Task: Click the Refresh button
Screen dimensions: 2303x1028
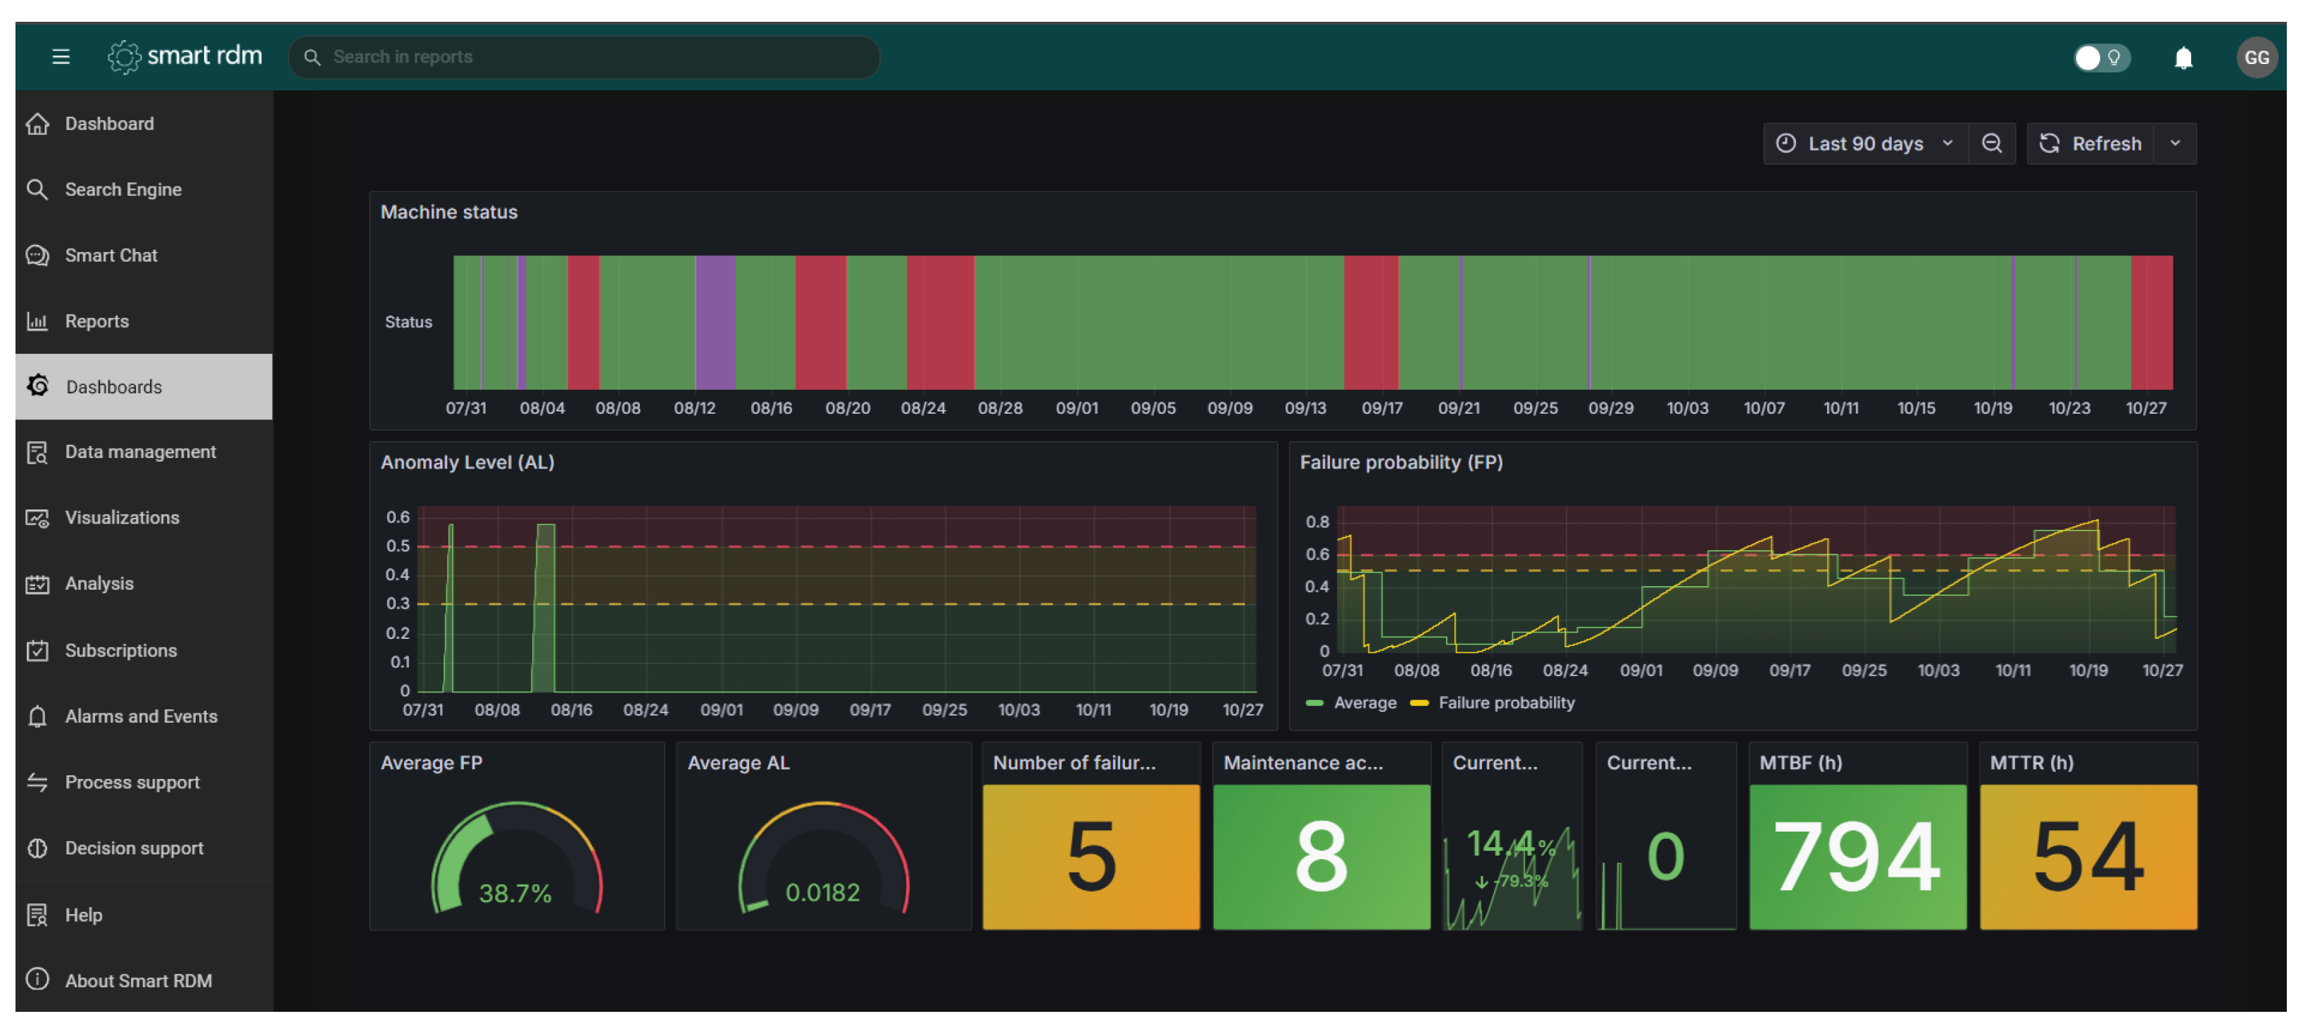Action: (x=2091, y=144)
